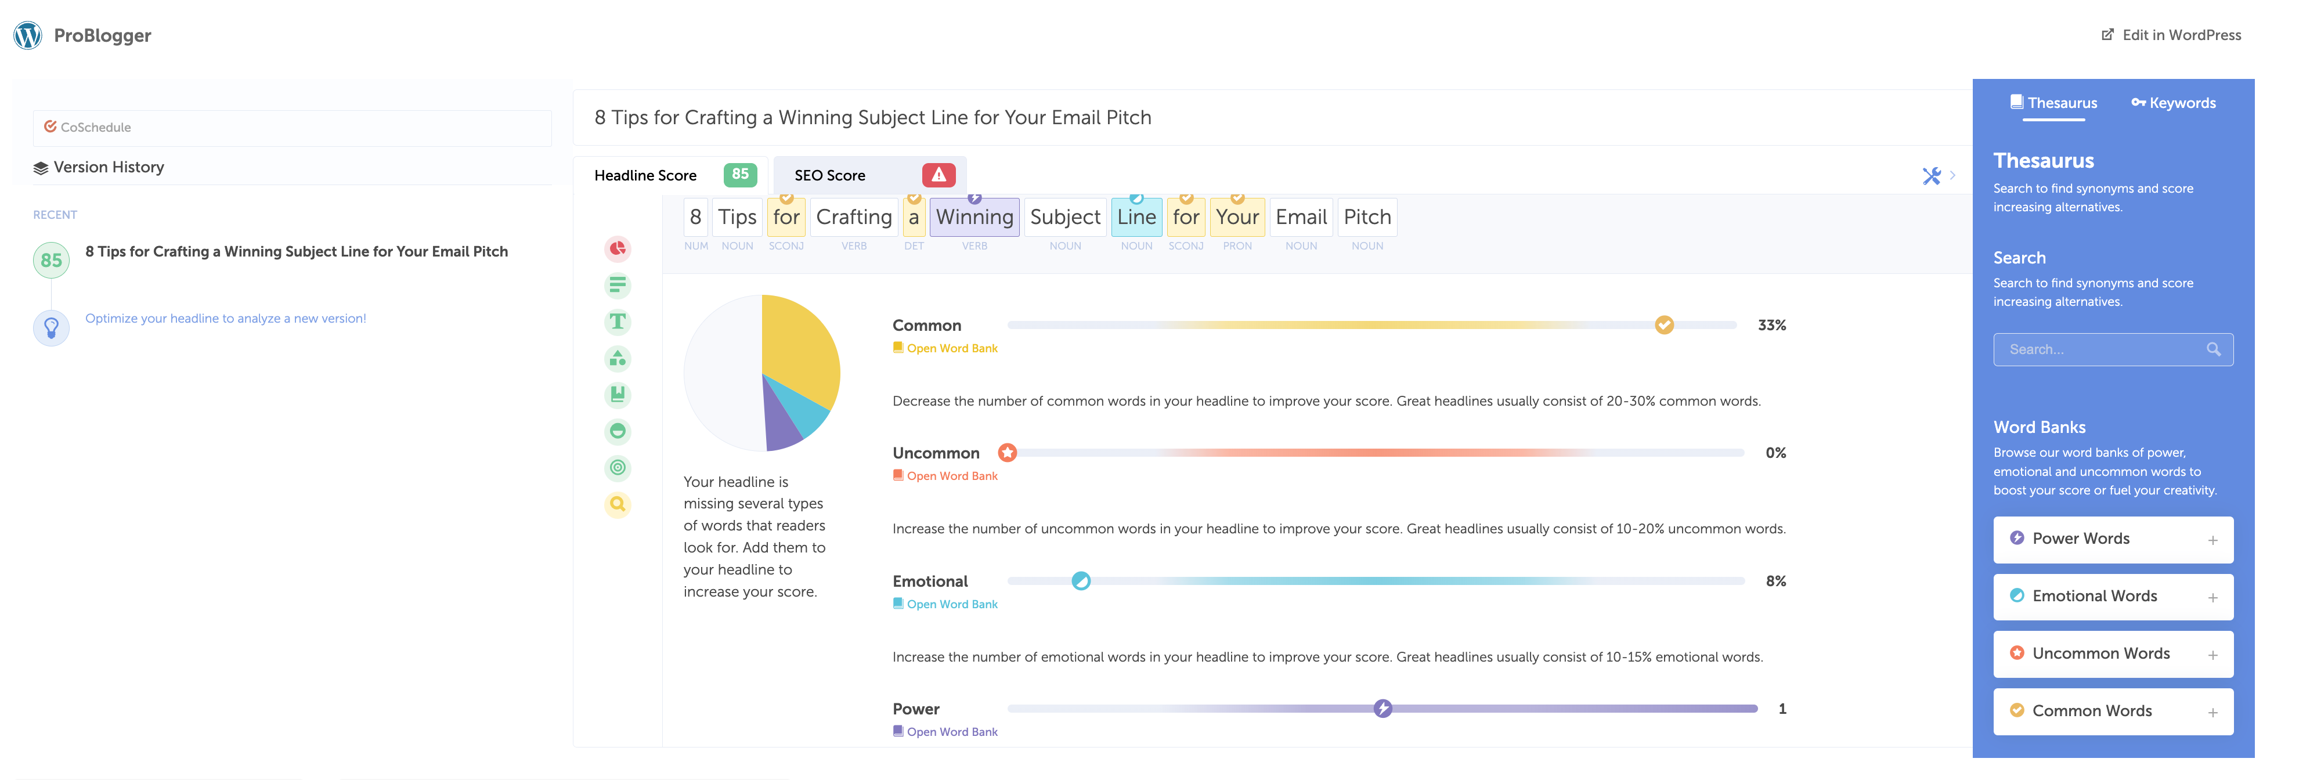2310x780 pixels.
Task: Click the green shapes icon in sidebar
Action: [x=617, y=359]
